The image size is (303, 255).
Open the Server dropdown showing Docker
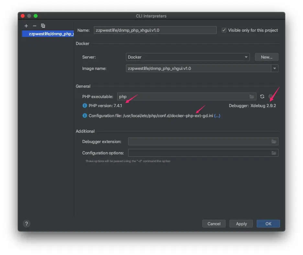[188, 57]
